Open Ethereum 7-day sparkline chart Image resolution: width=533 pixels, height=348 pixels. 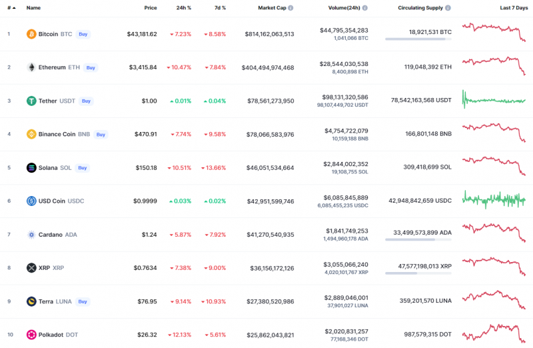point(494,65)
